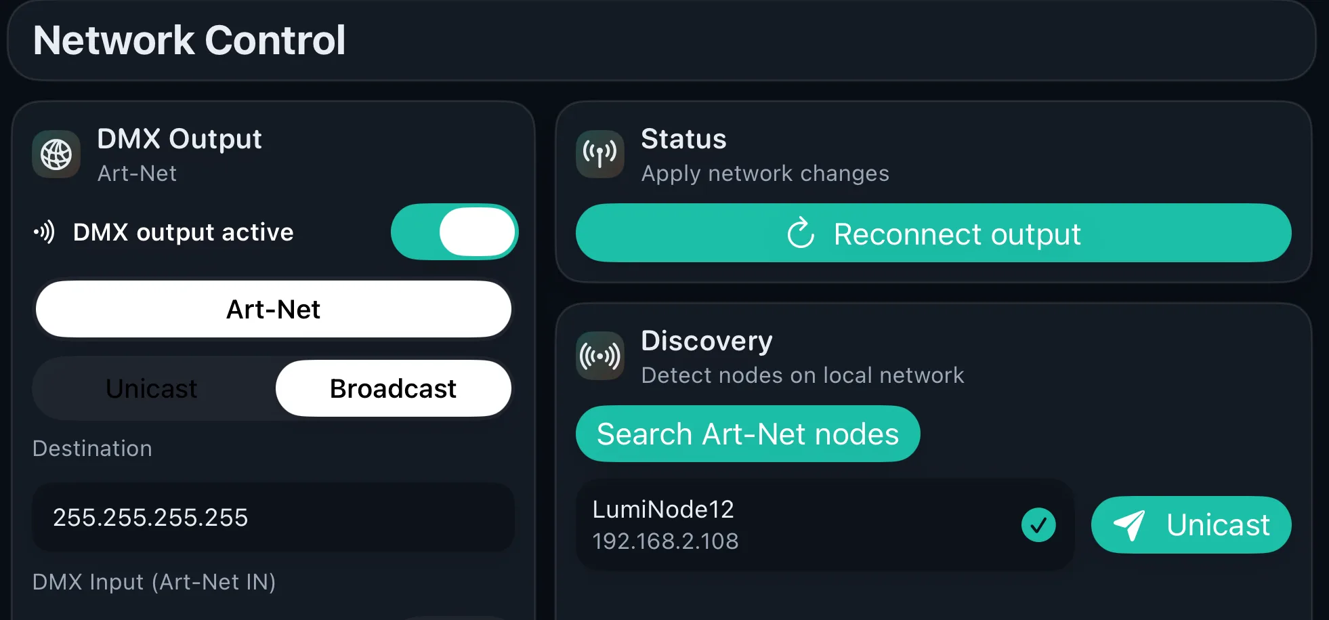Viewport: 1329px width, 620px height.
Task: Click the globe icon next to DMX Output
Action: [56, 154]
